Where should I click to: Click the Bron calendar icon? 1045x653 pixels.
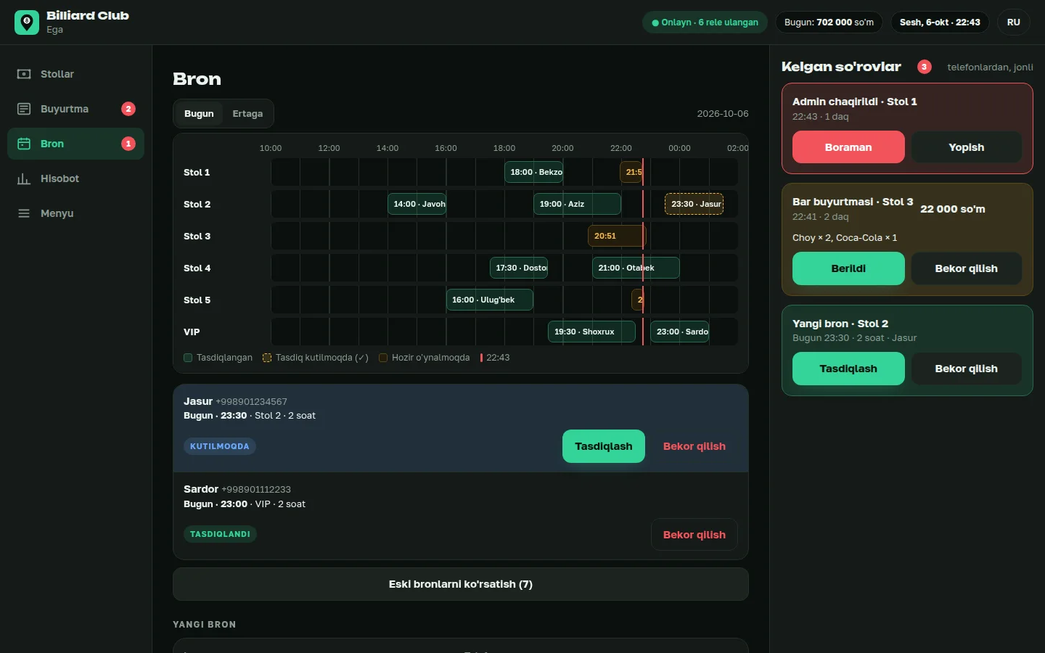[24, 144]
